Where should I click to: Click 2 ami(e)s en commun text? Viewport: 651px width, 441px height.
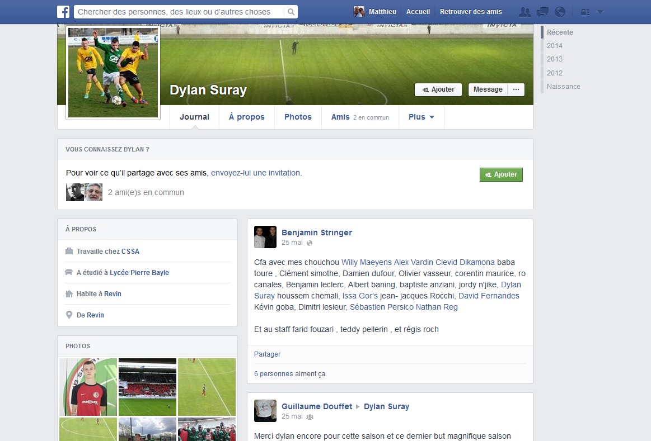146,192
